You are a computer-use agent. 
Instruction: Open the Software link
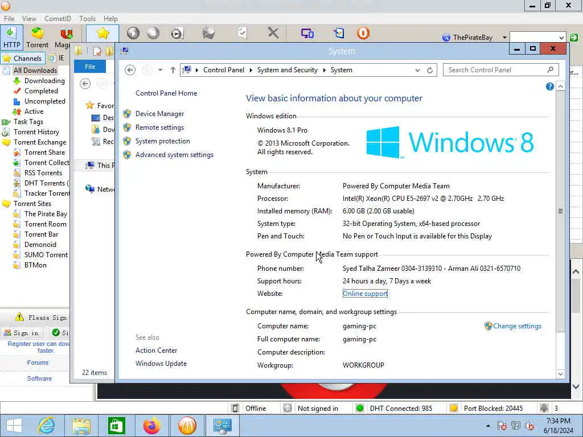[x=39, y=378]
